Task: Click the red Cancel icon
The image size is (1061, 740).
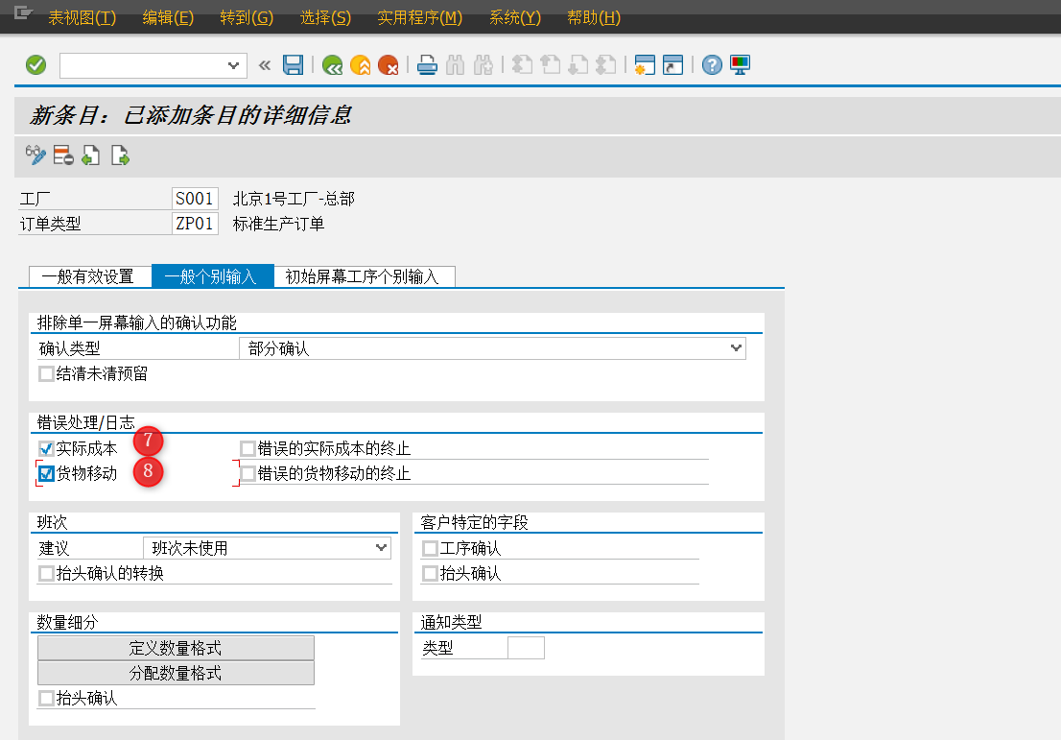Action: coord(389,65)
